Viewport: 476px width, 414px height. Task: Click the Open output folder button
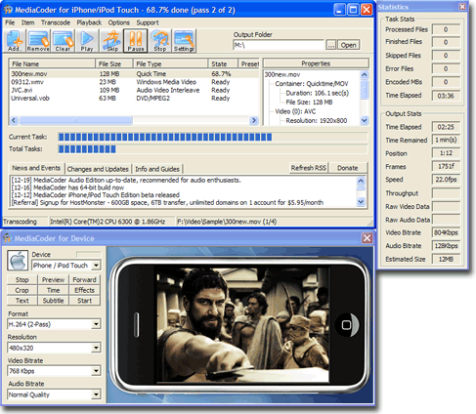[348, 45]
